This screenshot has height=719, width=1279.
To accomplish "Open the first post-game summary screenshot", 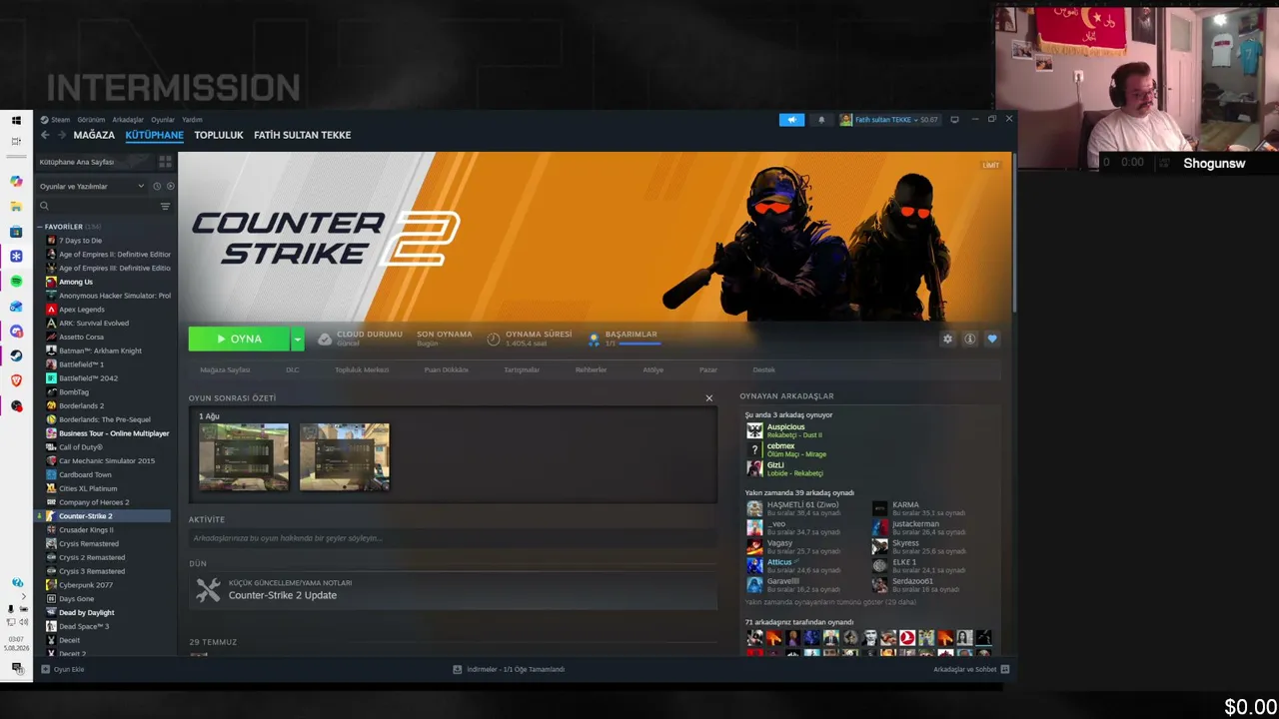I will (x=244, y=457).
